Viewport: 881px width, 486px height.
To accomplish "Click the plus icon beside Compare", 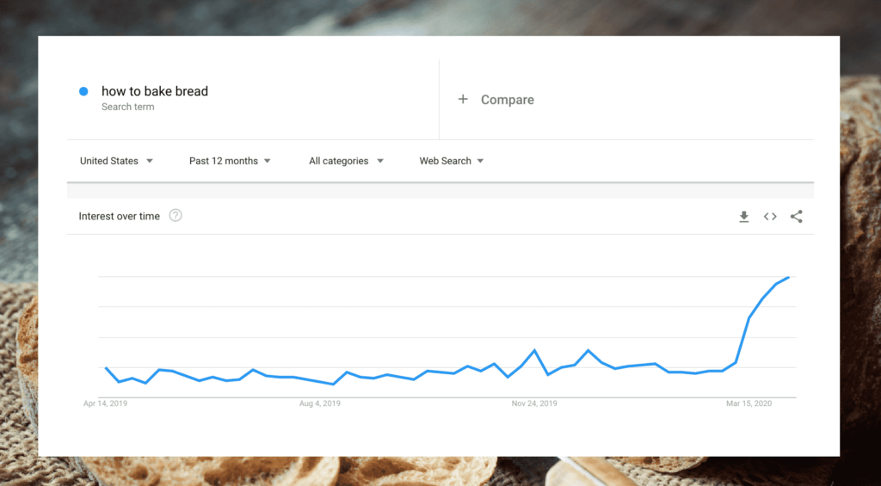I will click(x=463, y=100).
